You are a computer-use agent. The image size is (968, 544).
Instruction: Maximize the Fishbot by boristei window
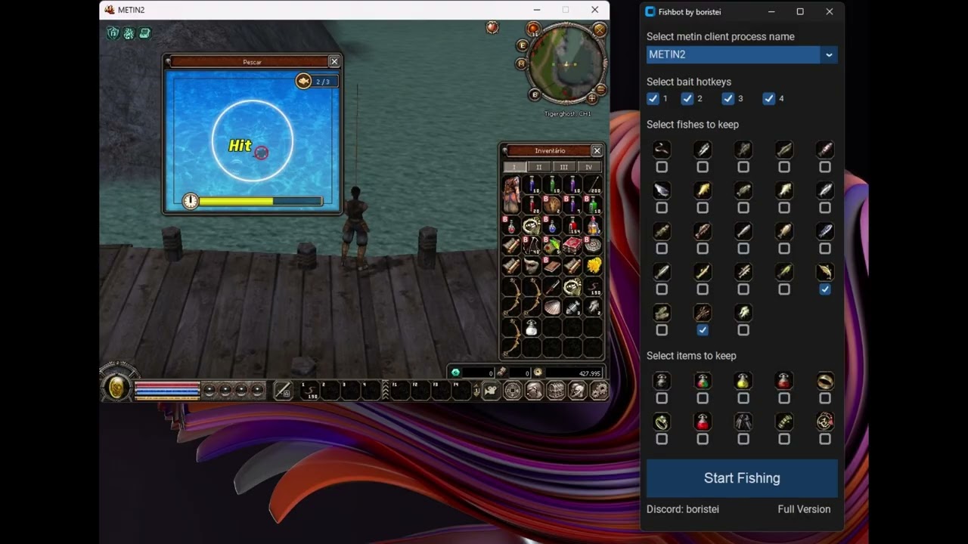pos(800,11)
